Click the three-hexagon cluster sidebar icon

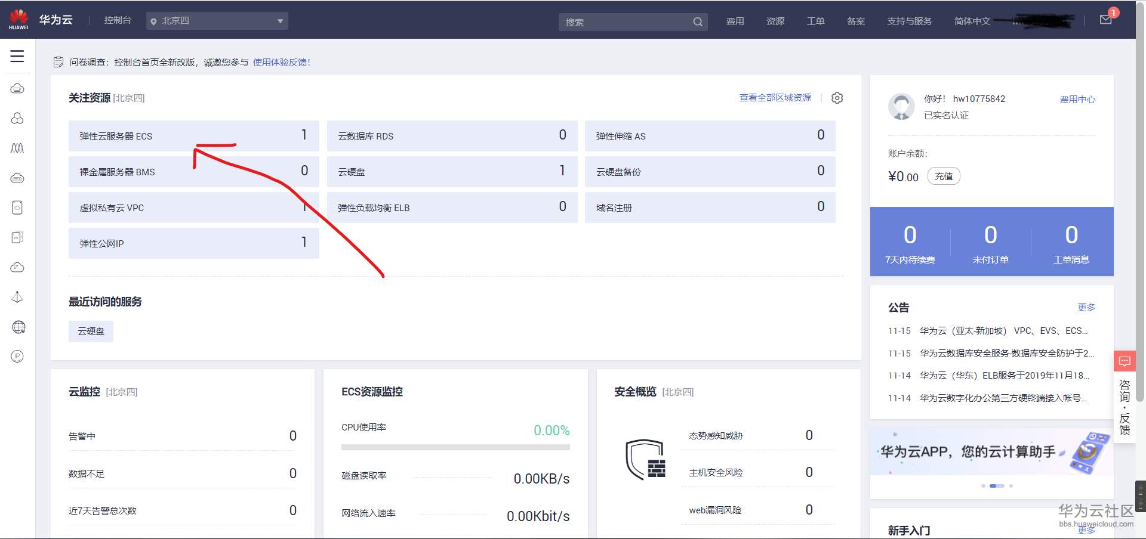(x=17, y=118)
